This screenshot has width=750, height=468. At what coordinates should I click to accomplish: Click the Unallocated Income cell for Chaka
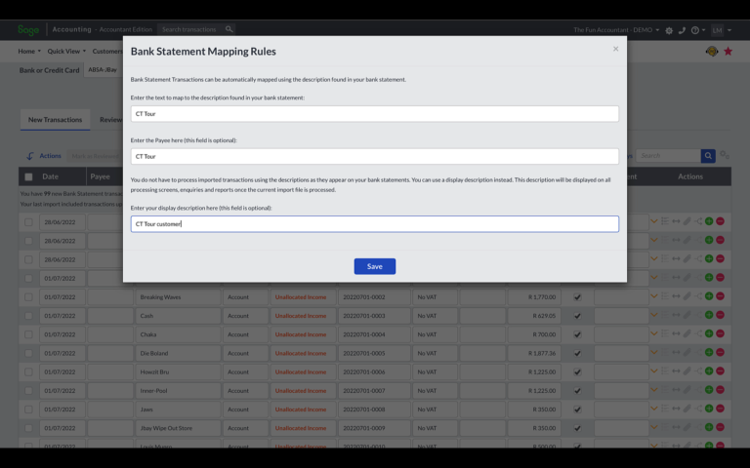(304, 334)
